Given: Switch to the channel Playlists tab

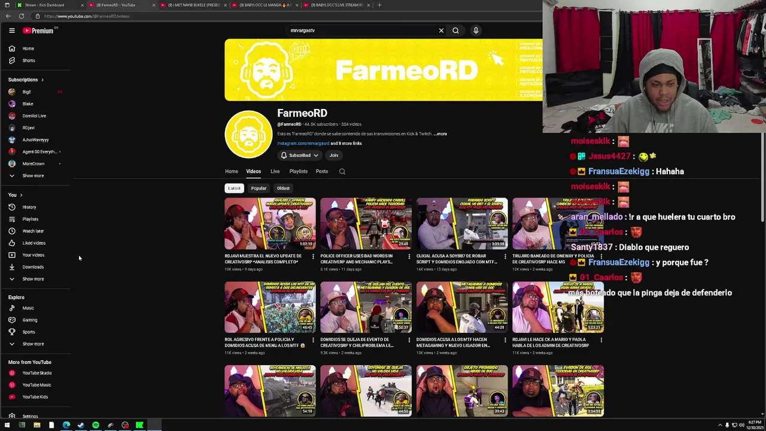Looking at the screenshot, I should pyautogui.click(x=298, y=172).
